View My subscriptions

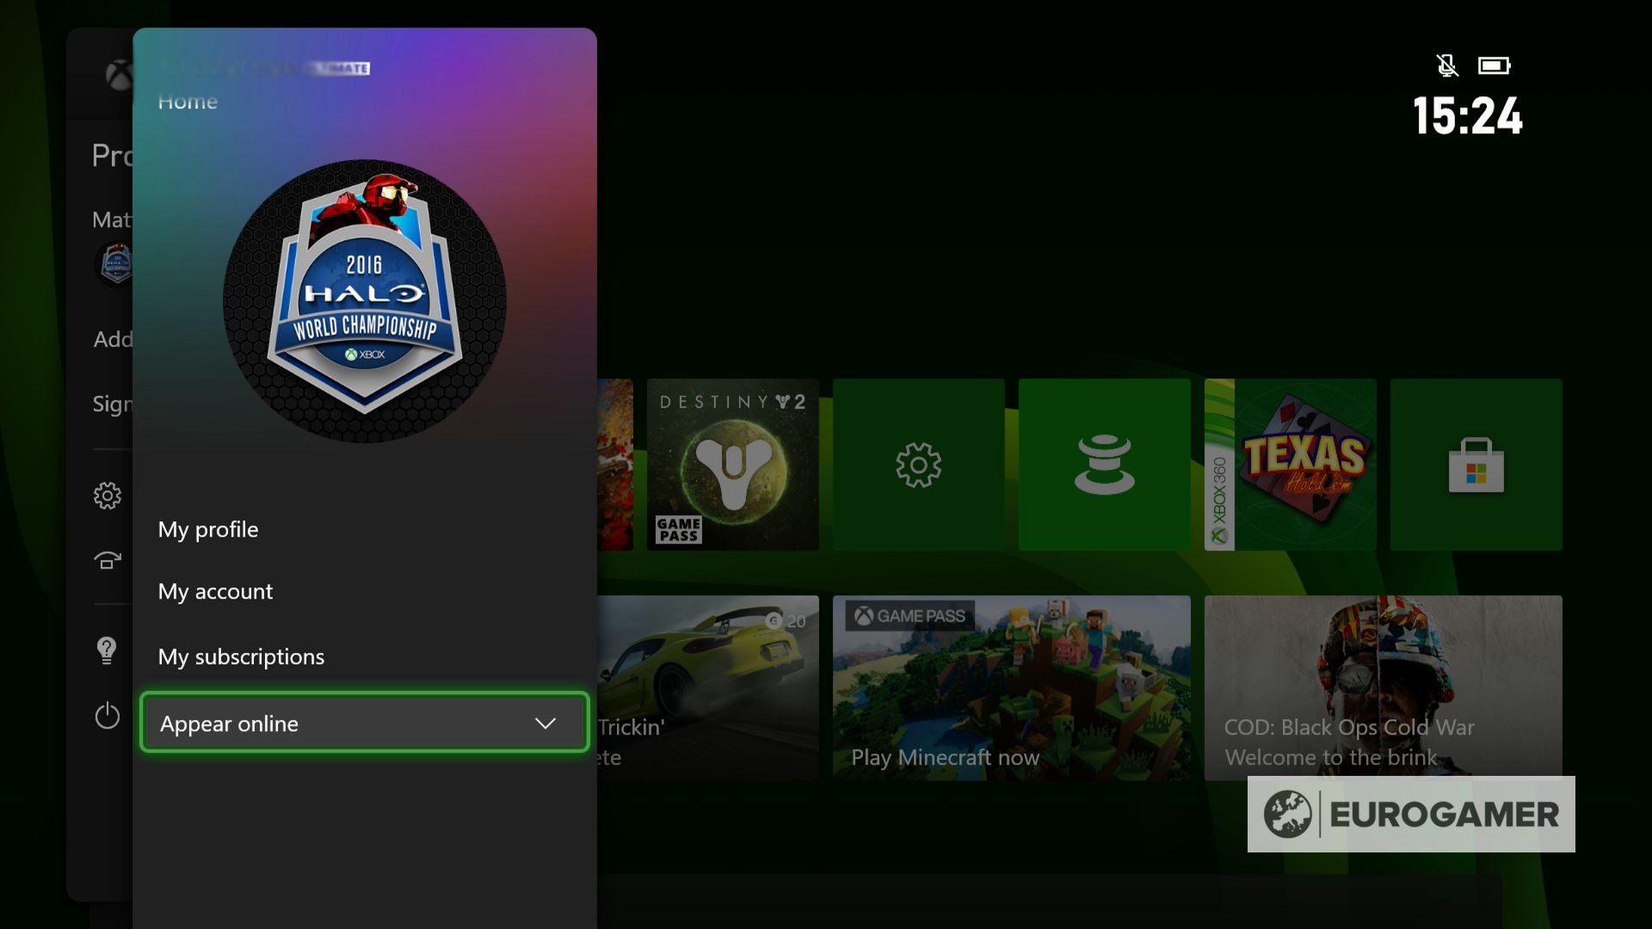tap(241, 656)
